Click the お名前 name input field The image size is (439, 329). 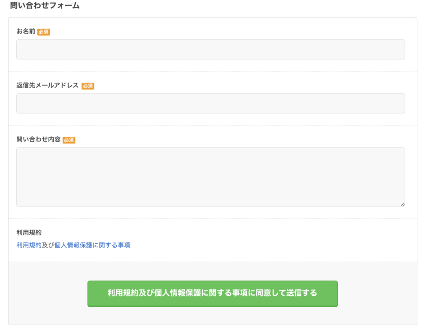(210, 49)
